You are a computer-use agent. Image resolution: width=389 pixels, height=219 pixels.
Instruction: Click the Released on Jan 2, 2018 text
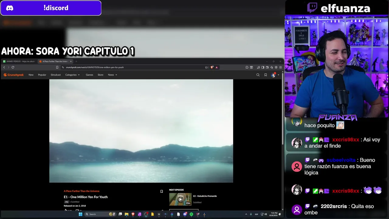75,206
